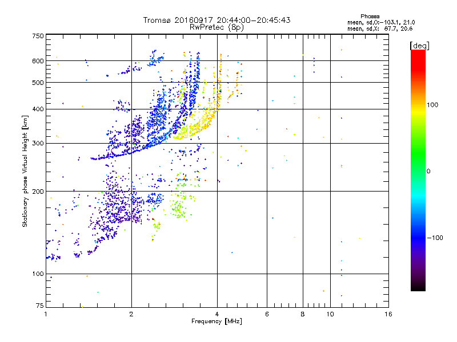Click x-axis tick label '1'
Screen dimensions: 457x342
coord(46,314)
